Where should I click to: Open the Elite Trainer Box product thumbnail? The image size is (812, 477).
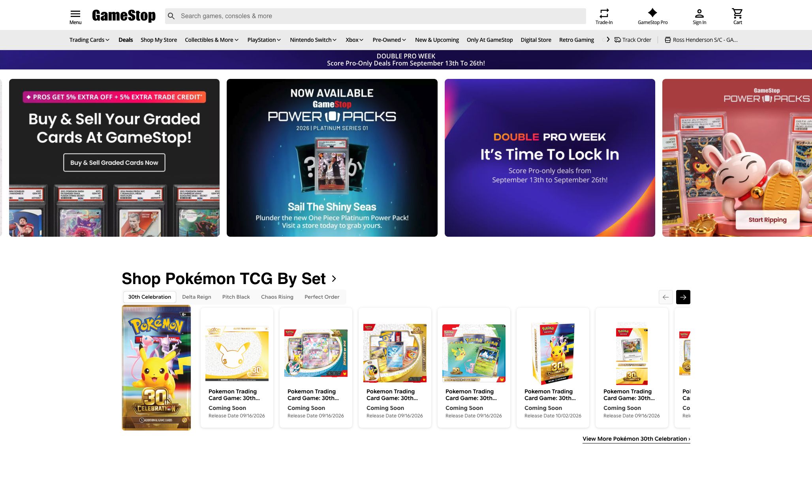(x=237, y=354)
